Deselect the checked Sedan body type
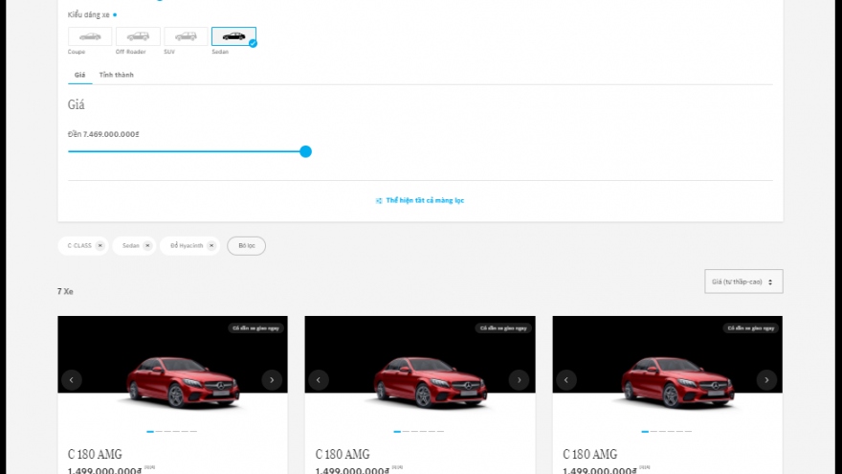The height and width of the screenshot is (474, 842). click(x=233, y=36)
